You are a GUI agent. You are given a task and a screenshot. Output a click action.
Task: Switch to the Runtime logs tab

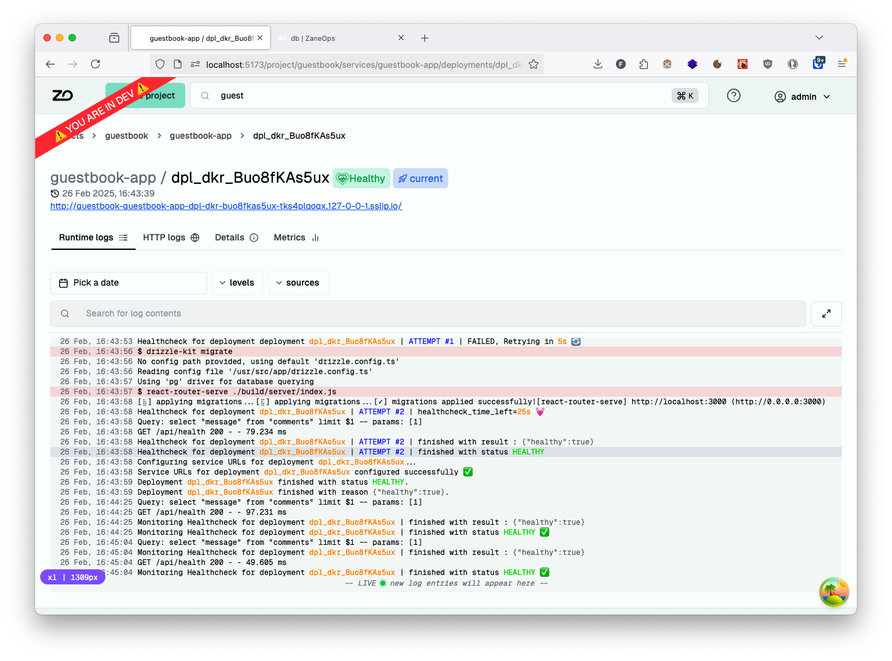click(x=94, y=237)
